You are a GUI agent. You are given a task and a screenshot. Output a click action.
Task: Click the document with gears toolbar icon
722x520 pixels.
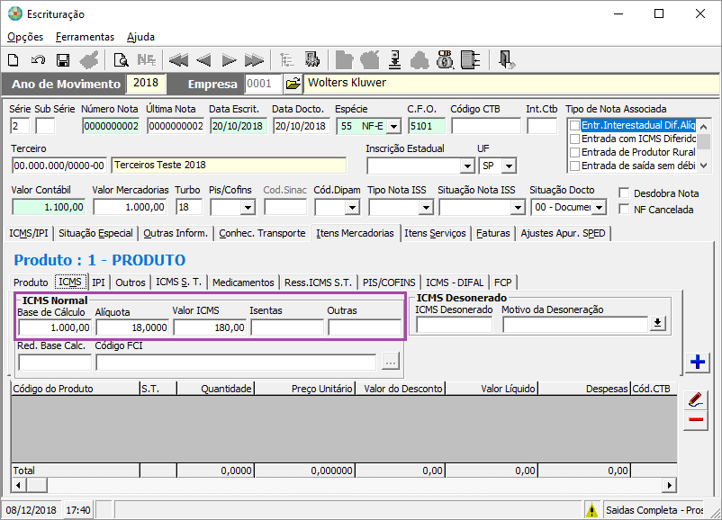[312, 59]
